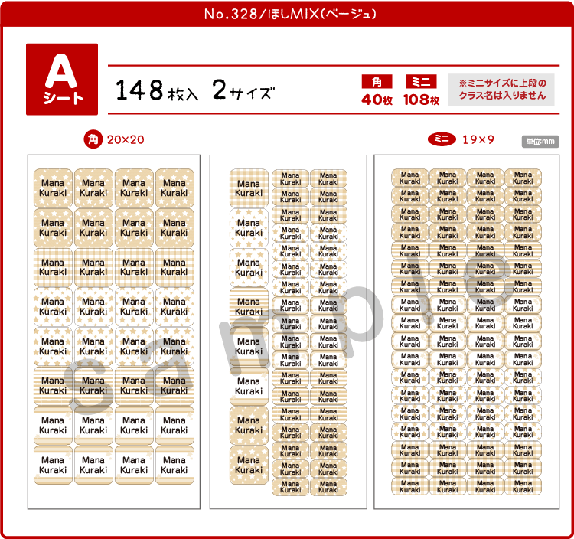Screen dimensions: 574x539
Task: Click the red A シート badge
Action: 62,80
